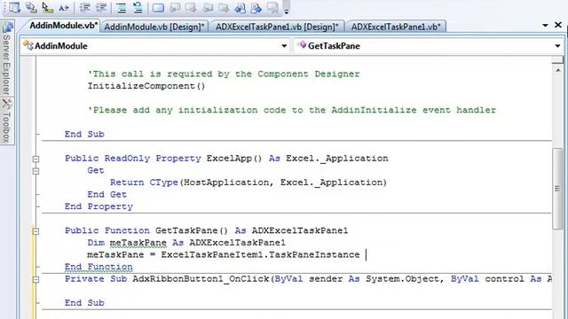568x319 pixels.
Task: Open ADXExcelTaskPane1.vb [Design]* tab
Action: [x=277, y=27]
